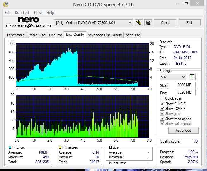Click the yellow PI Failures legend swatch
The height and width of the screenshot is (171, 207).
click(x=60, y=147)
